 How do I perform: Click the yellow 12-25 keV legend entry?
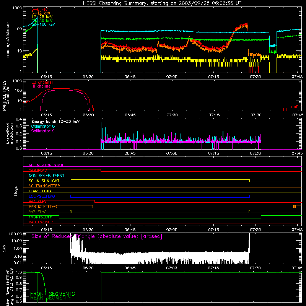42,17
